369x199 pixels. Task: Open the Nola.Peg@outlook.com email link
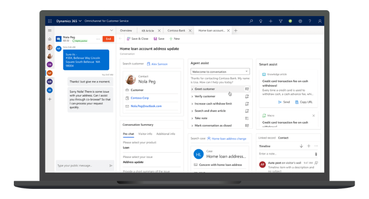tap(146, 106)
